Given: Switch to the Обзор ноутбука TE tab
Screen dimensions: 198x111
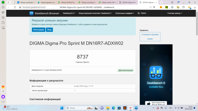Looking at the screenshot, I should tap(26, 2).
